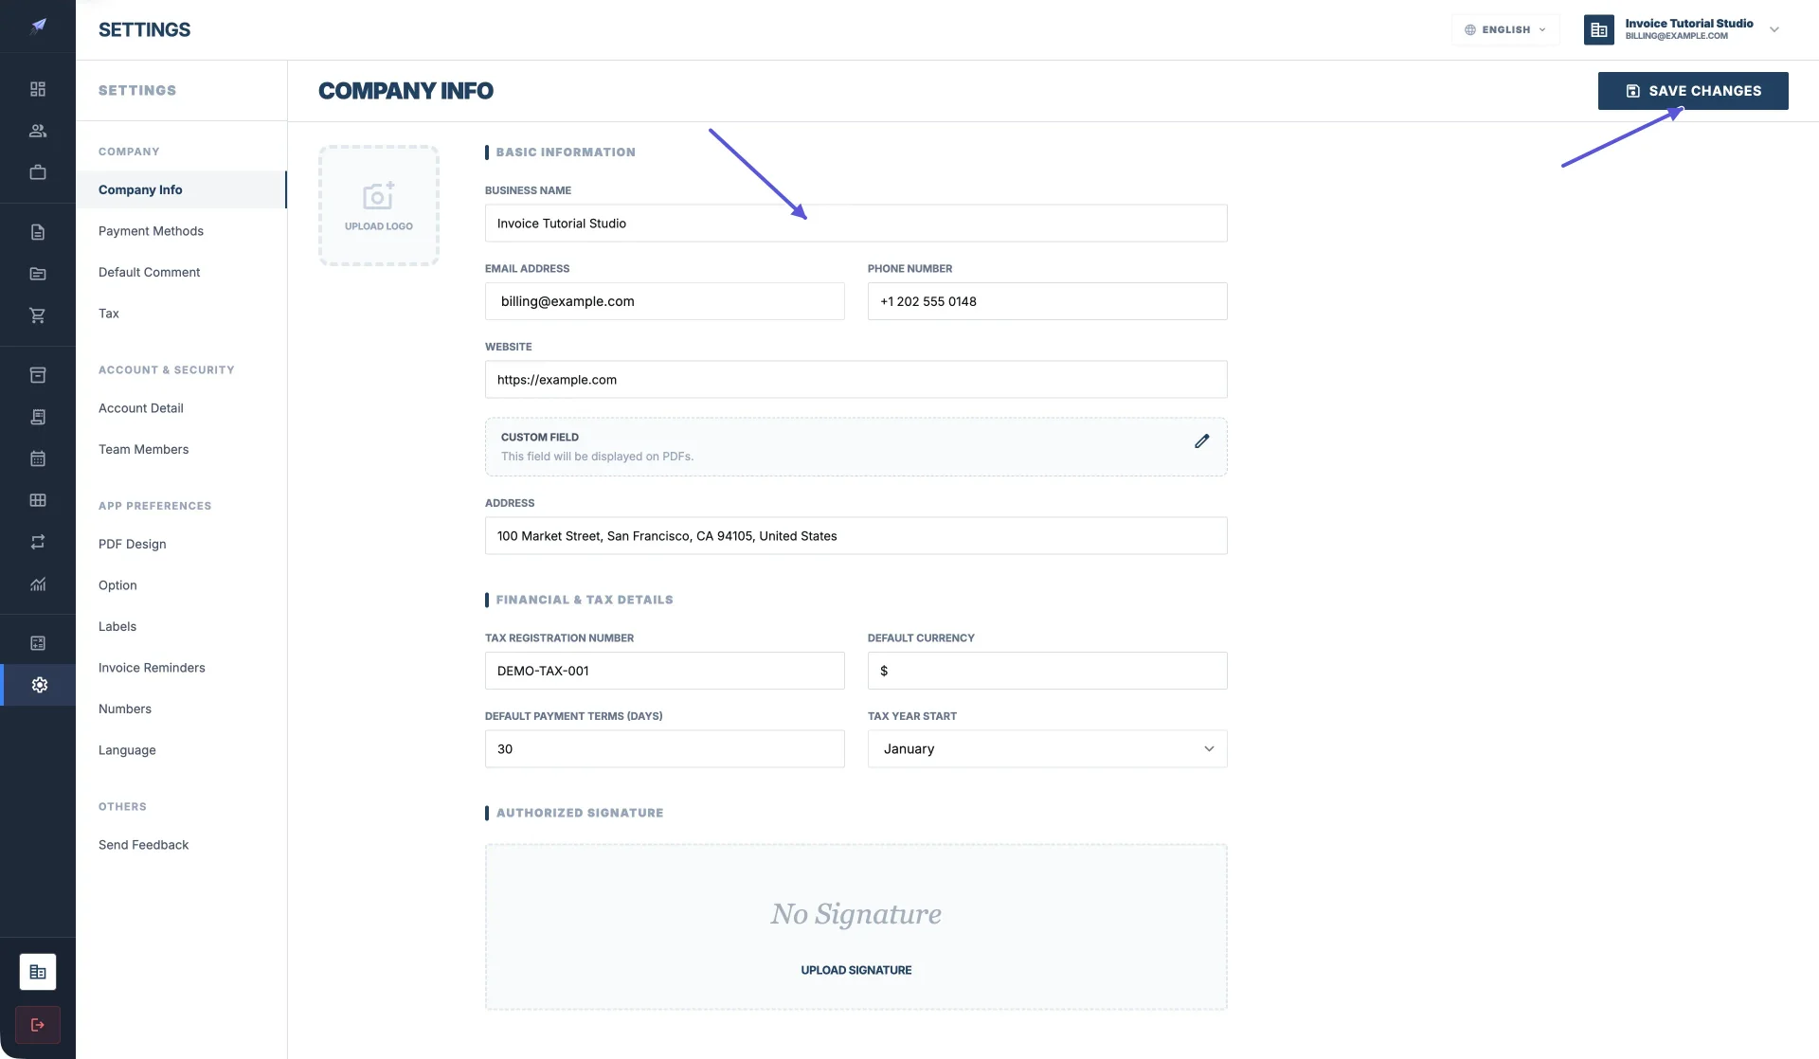Click the Business Name input field
Viewport: 1819px width, 1059px height.
[x=855, y=224]
